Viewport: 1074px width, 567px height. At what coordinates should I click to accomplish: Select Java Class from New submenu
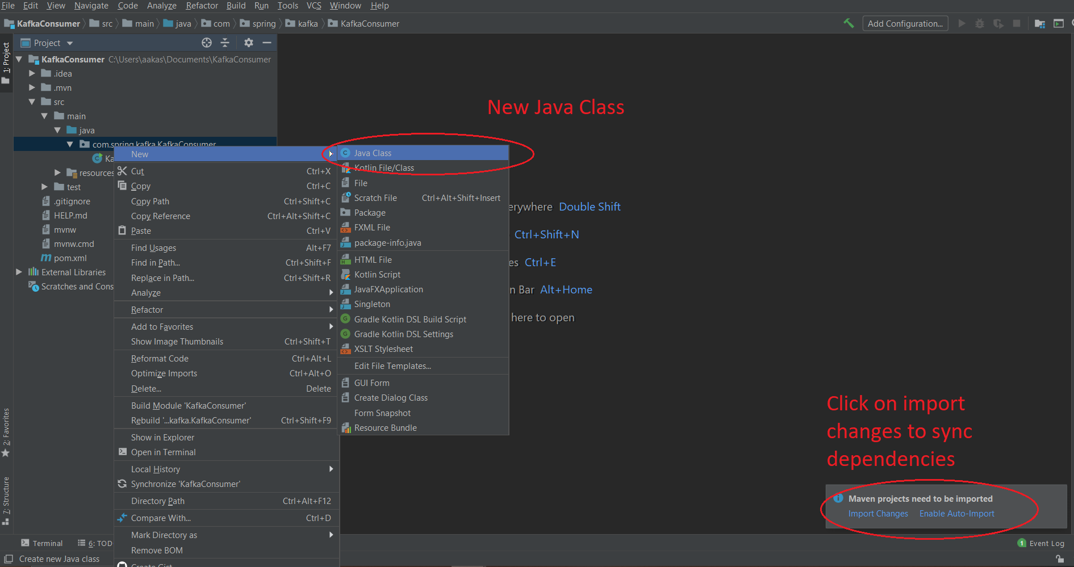click(373, 153)
